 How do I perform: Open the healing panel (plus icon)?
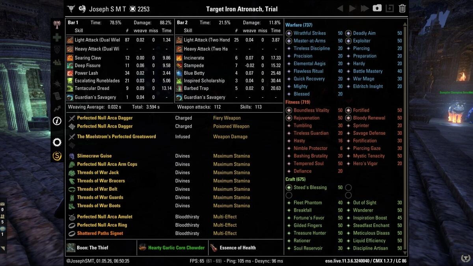coord(57,37)
